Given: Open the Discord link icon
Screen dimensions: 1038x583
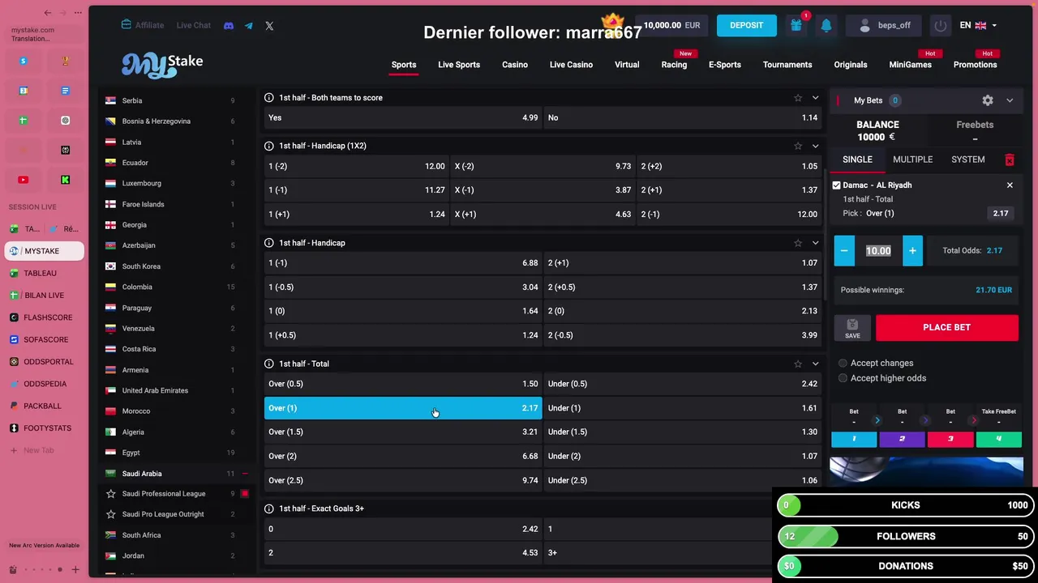Looking at the screenshot, I should tap(229, 25).
